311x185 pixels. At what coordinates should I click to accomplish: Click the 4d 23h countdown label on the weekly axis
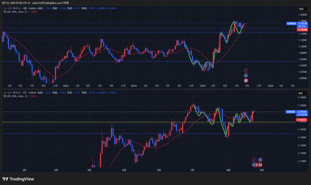tap(302, 26)
